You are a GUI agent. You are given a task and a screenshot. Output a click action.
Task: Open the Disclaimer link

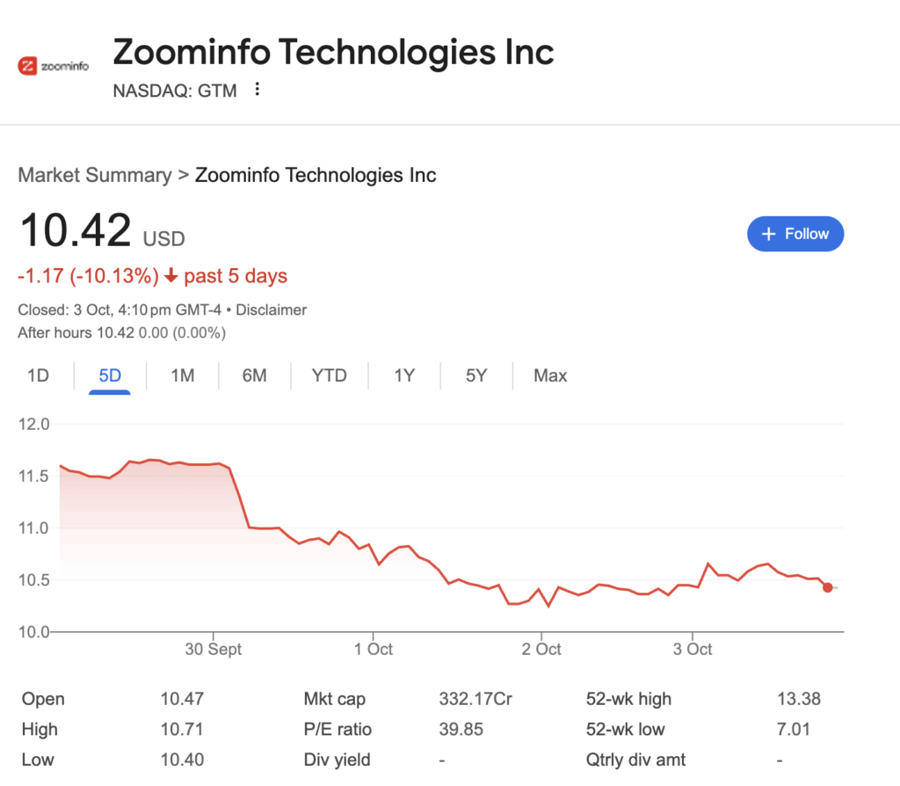pyautogui.click(x=272, y=309)
